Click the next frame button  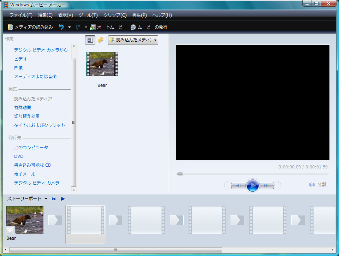coord(267,185)
